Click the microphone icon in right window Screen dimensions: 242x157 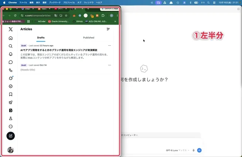click(194, 150)
